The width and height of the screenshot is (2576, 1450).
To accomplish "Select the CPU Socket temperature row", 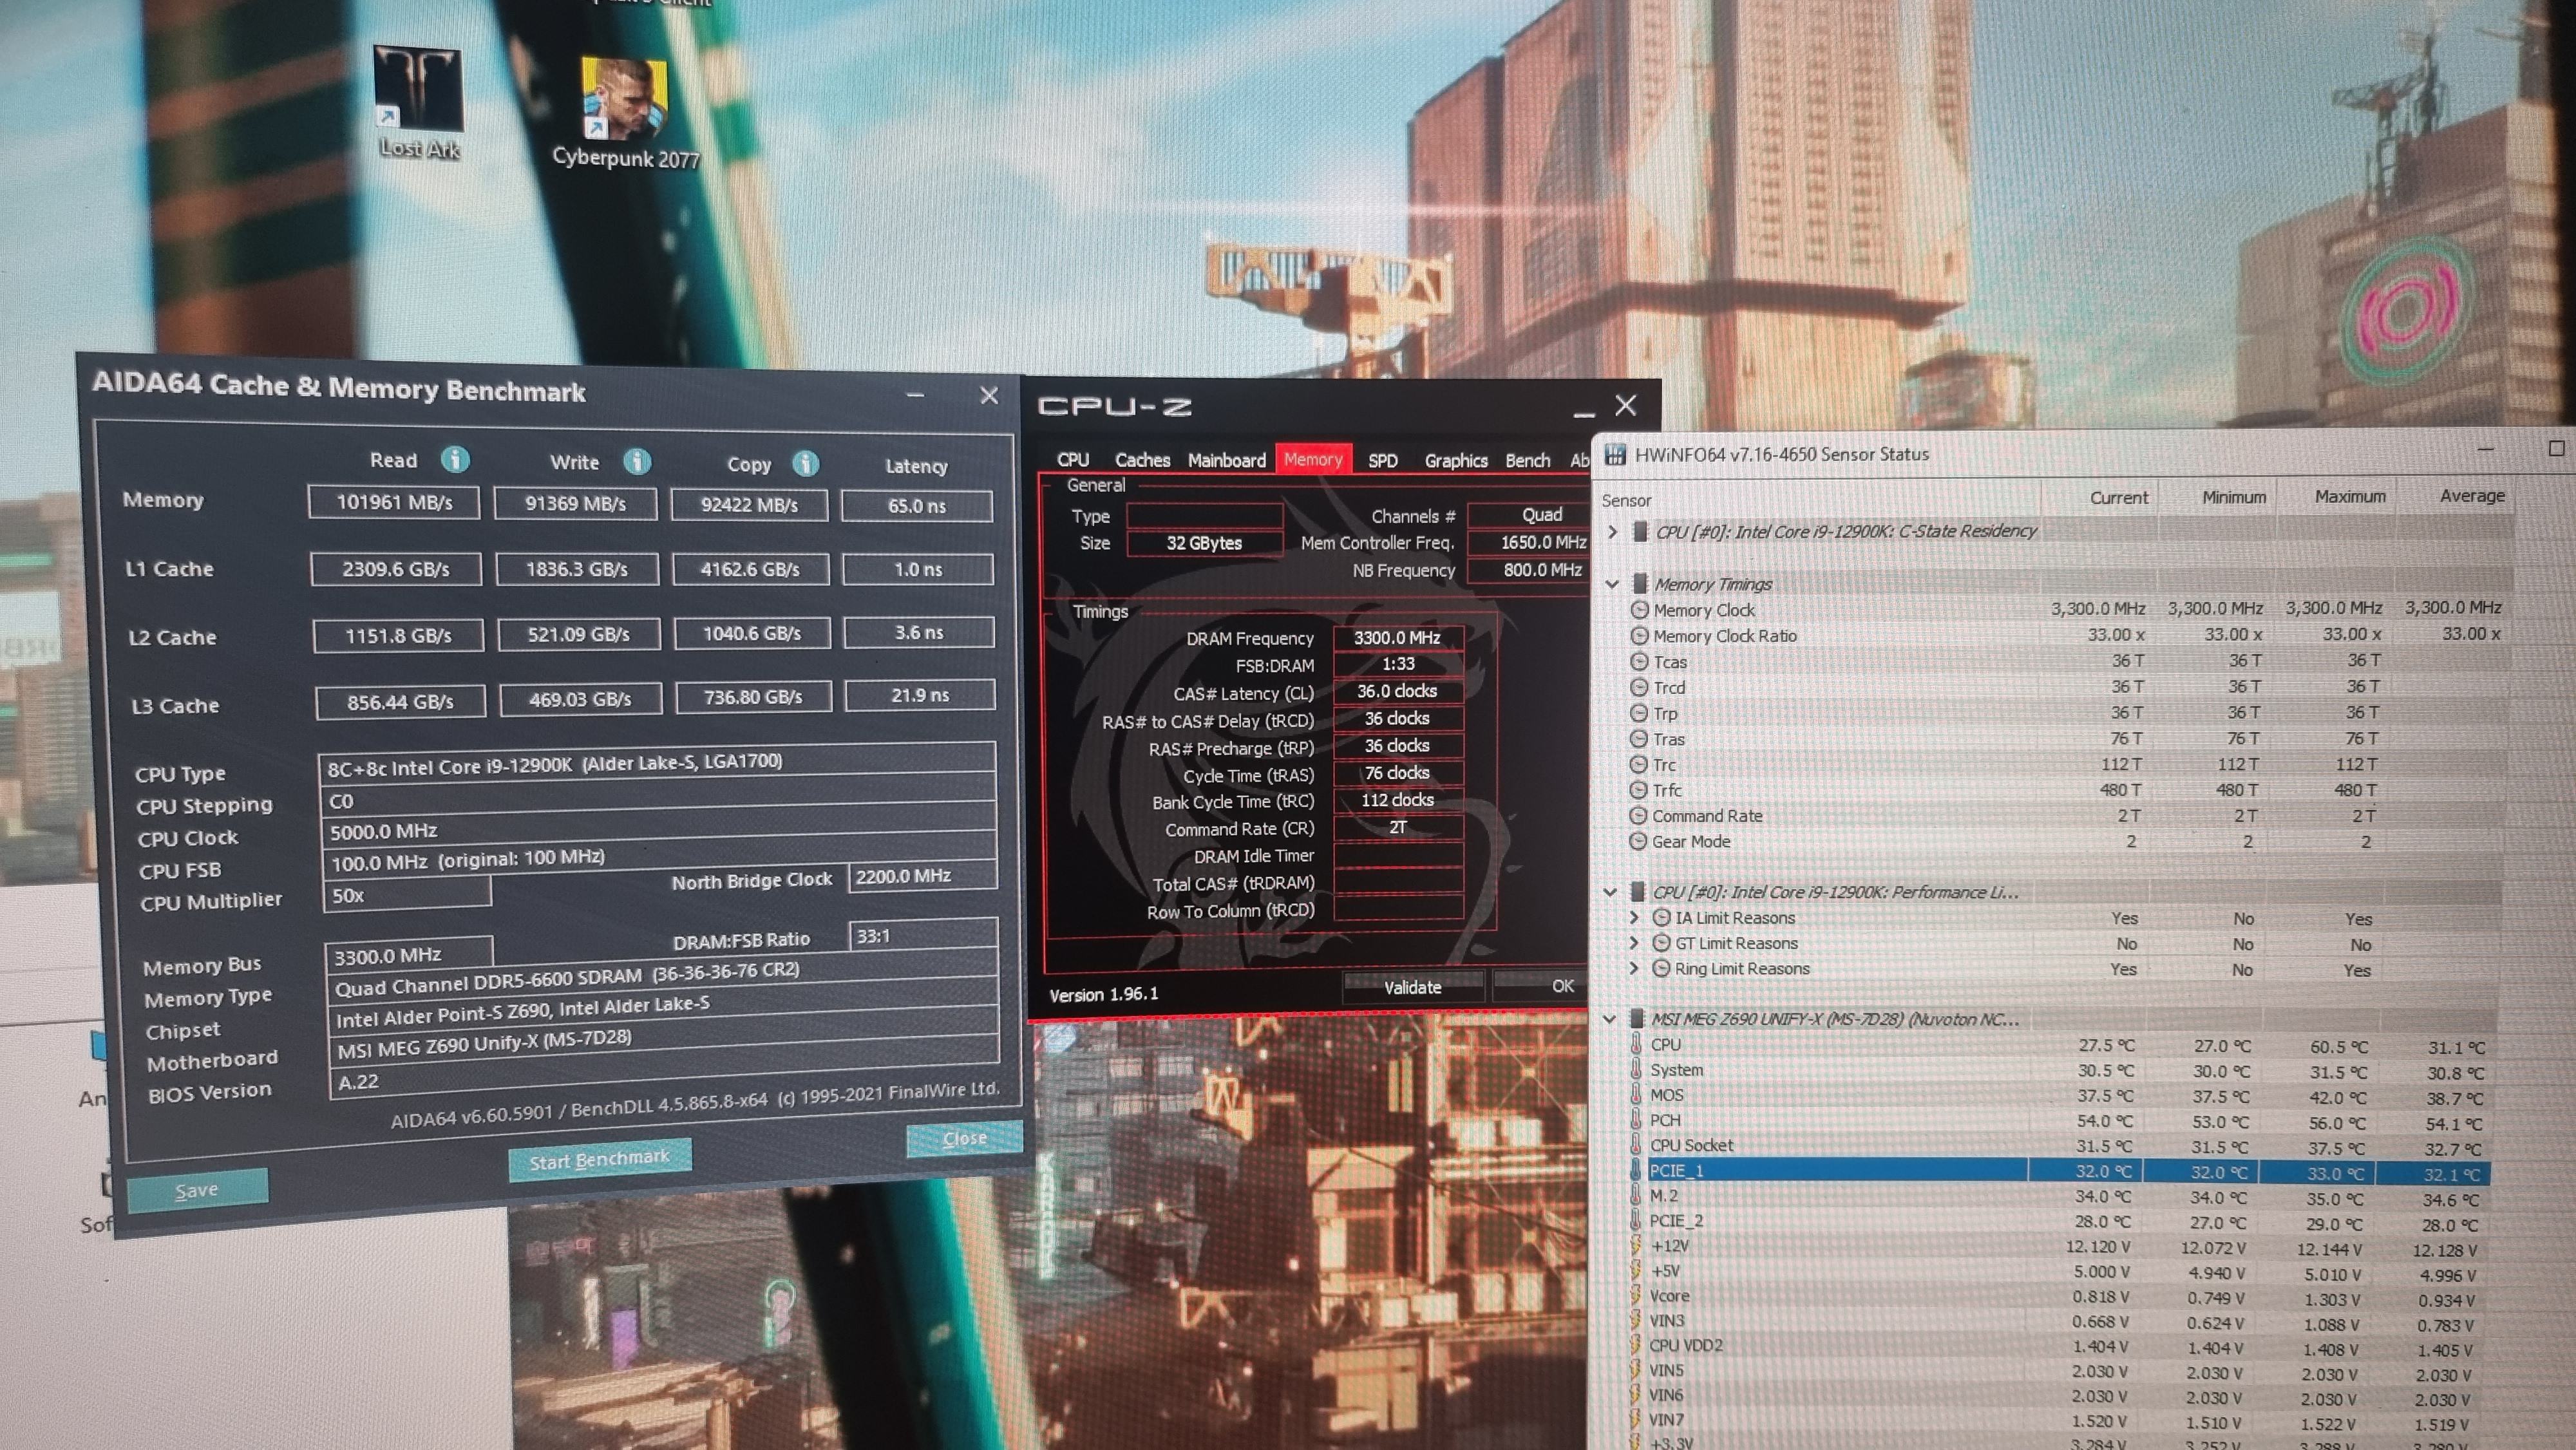I will pyautogui.click(x=2059, y=1146).
